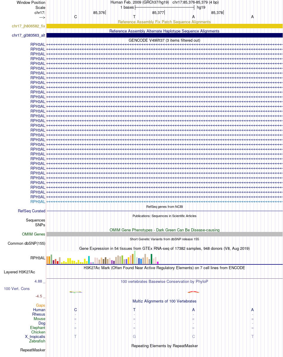Open the OMIM Gene Phenotypes track title
The image size is (283, 357).
[164, 230]
